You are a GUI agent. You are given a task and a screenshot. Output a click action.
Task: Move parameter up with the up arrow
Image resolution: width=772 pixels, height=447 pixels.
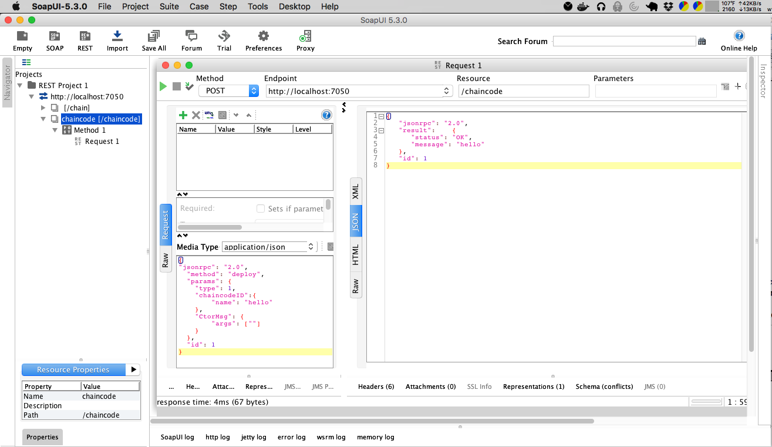[249, 115]
